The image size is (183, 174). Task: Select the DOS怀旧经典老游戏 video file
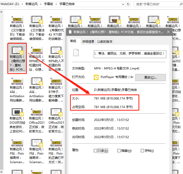point(17,120)
